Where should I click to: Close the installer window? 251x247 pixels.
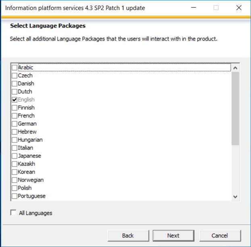pyautogui.click(x=239, y=8)
